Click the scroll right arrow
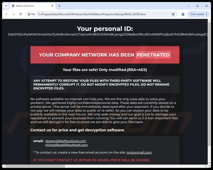 (x=206, y=166)
